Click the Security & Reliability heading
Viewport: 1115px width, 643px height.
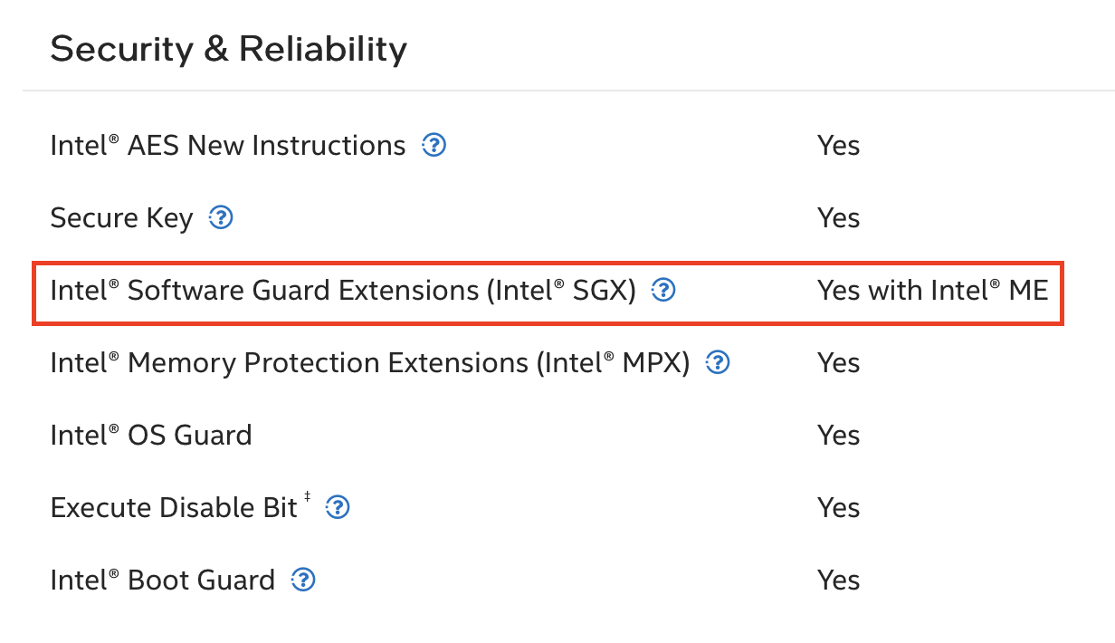pos(229,49)
